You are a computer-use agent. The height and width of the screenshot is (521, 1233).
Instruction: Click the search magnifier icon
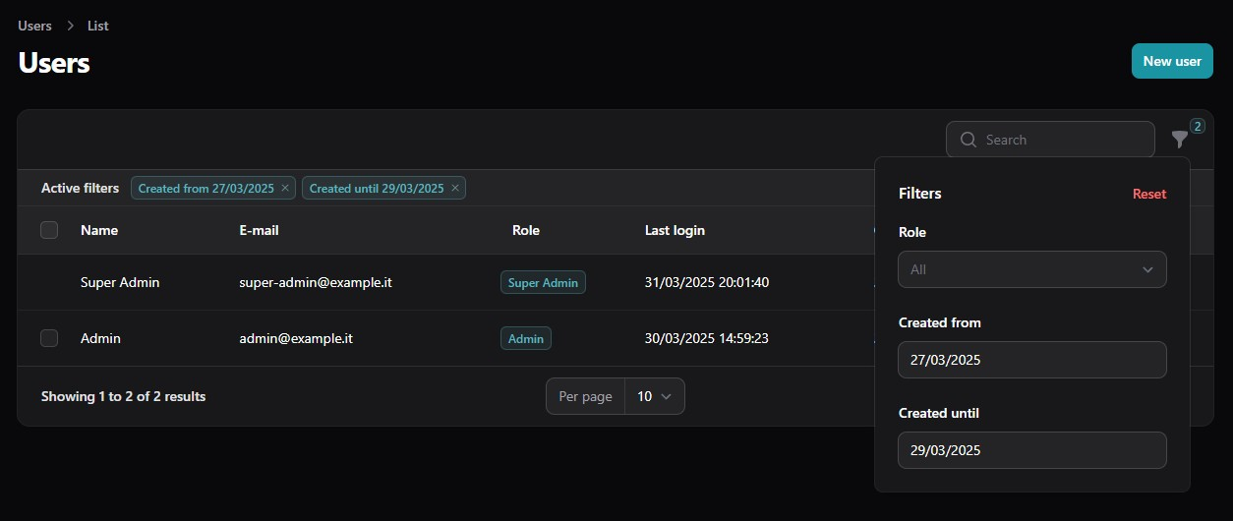click(968, 140)
